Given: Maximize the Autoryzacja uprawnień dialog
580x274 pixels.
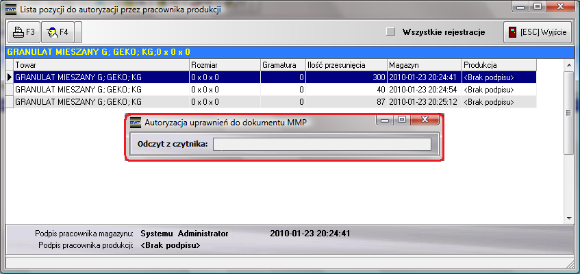Looking at the screenshot, I should point(401,119).
